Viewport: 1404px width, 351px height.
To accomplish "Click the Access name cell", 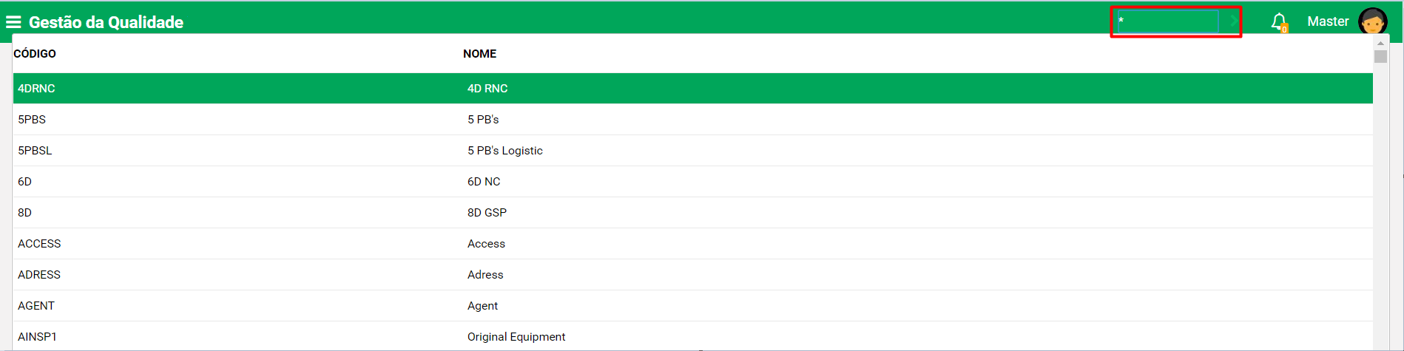I will [486, 244].
